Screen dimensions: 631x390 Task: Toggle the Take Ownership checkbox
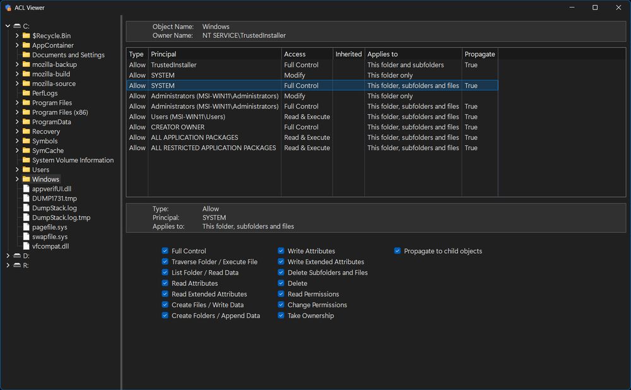[x=281, y=316]
